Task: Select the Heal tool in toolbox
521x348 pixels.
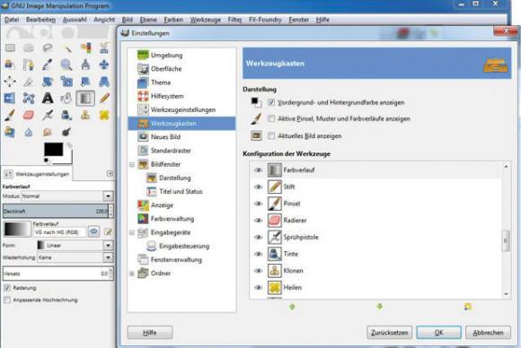Action: [x=104, y=115]
